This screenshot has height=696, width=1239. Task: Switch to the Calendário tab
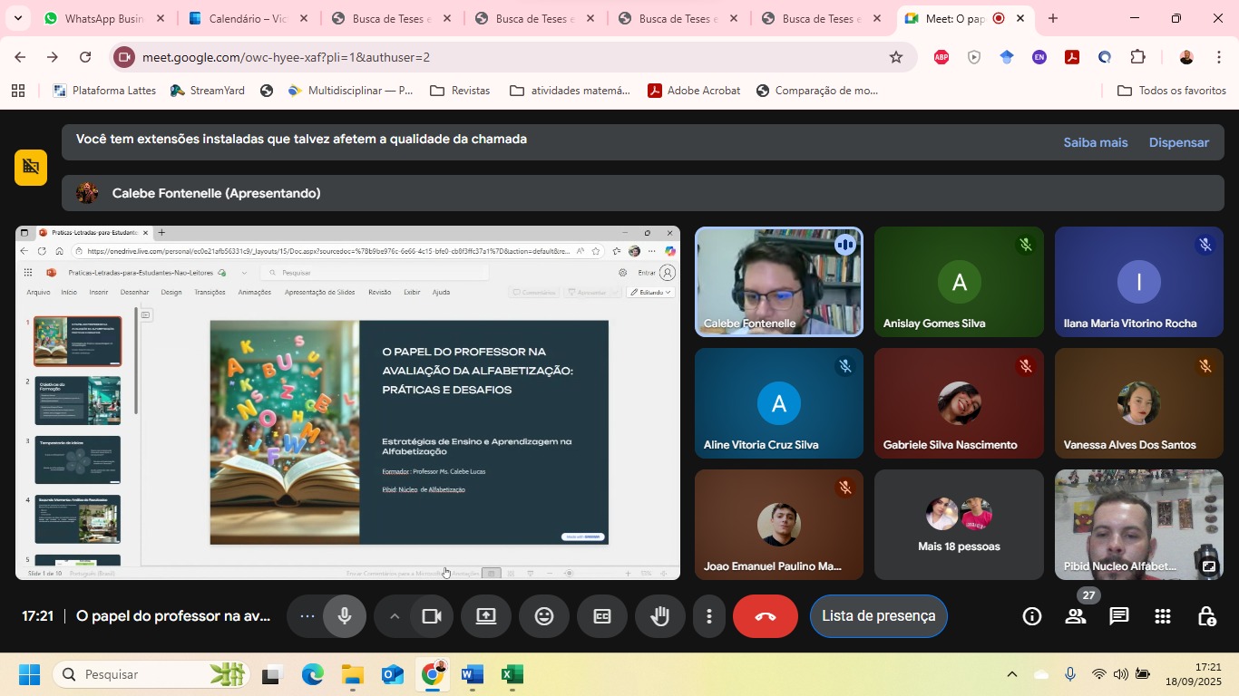245,18
